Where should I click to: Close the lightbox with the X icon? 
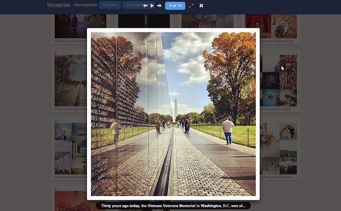(202, 6)
